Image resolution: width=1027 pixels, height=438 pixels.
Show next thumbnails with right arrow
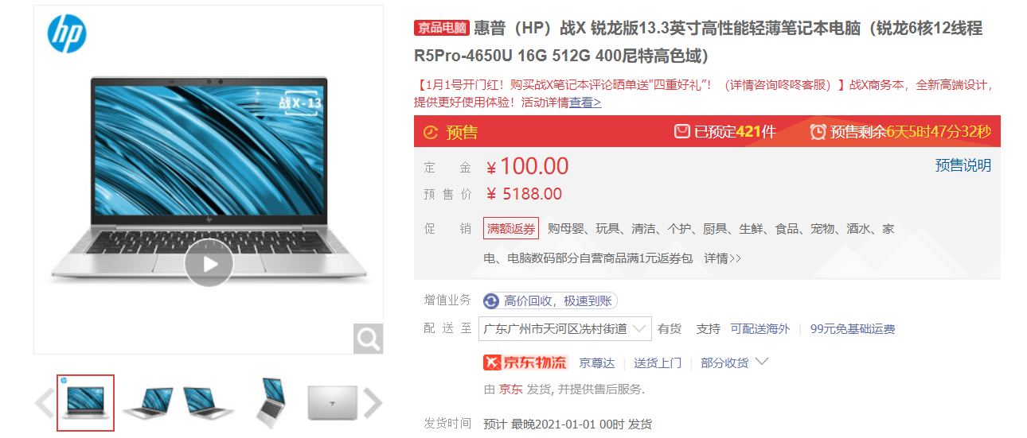373,403
